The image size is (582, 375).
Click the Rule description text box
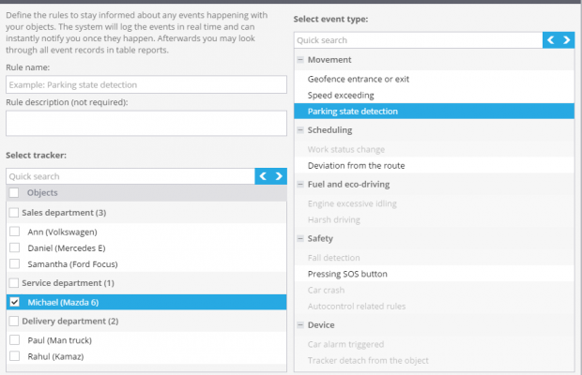[146, 124]
